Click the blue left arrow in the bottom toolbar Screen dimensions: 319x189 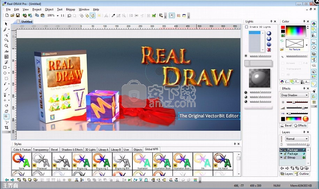tap(7, 180)
